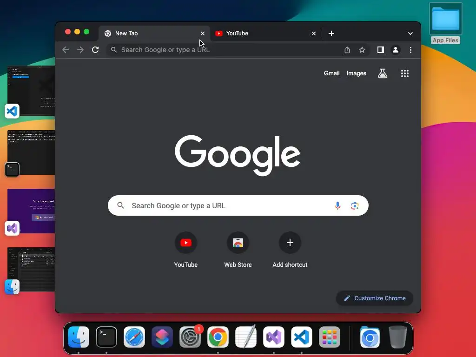
Task: Click Customize Chrome button
Action: (x=375, y=298)
